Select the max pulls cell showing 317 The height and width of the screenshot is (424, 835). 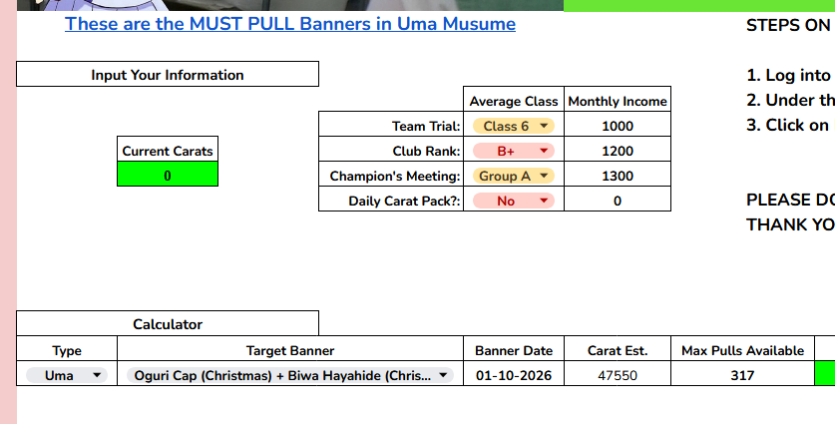(x=743, y=374)
